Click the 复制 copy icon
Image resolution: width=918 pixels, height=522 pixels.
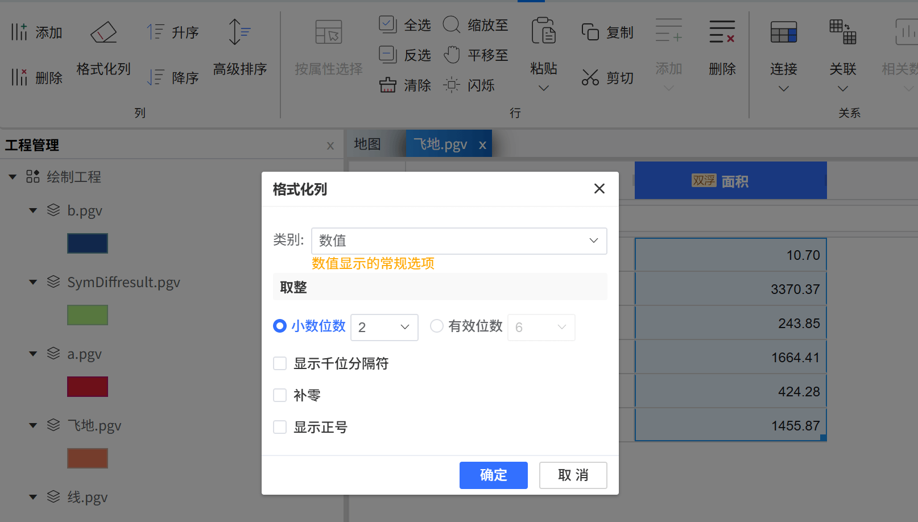[x=590, y=32]
